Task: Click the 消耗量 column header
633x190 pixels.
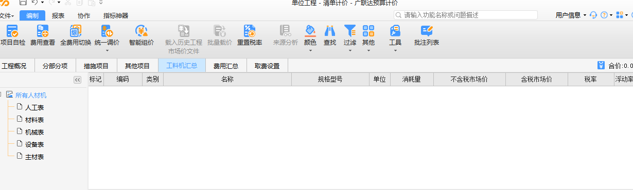Action: 412,80
